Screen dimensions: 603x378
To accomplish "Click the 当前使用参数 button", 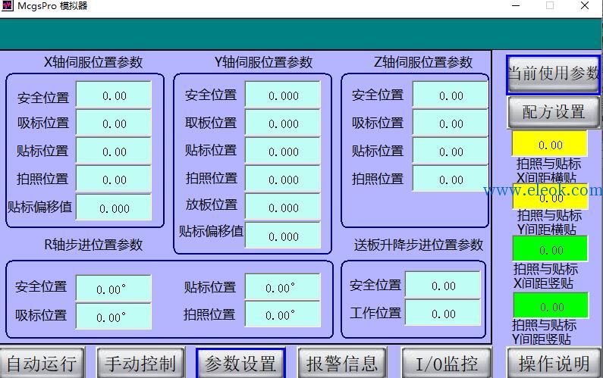I will [x=554, y=75].
